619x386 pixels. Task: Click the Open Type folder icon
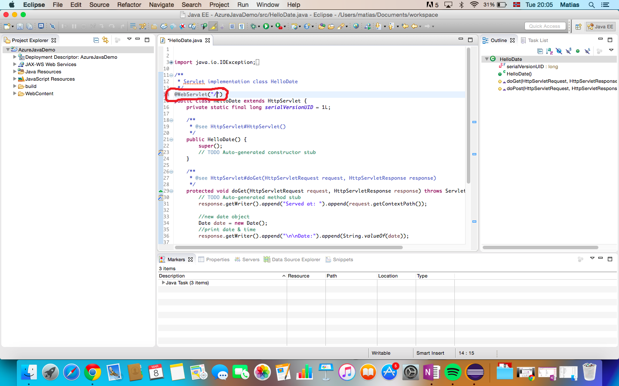322,26
